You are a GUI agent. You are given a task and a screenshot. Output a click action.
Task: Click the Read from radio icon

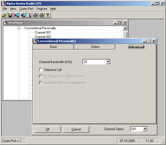17,15
